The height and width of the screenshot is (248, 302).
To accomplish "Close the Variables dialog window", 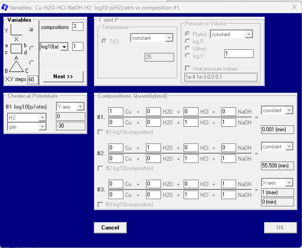I will click(294, 7).
